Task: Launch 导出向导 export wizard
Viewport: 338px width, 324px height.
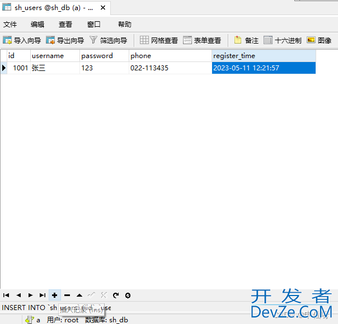Action: [x=65, y=40]
